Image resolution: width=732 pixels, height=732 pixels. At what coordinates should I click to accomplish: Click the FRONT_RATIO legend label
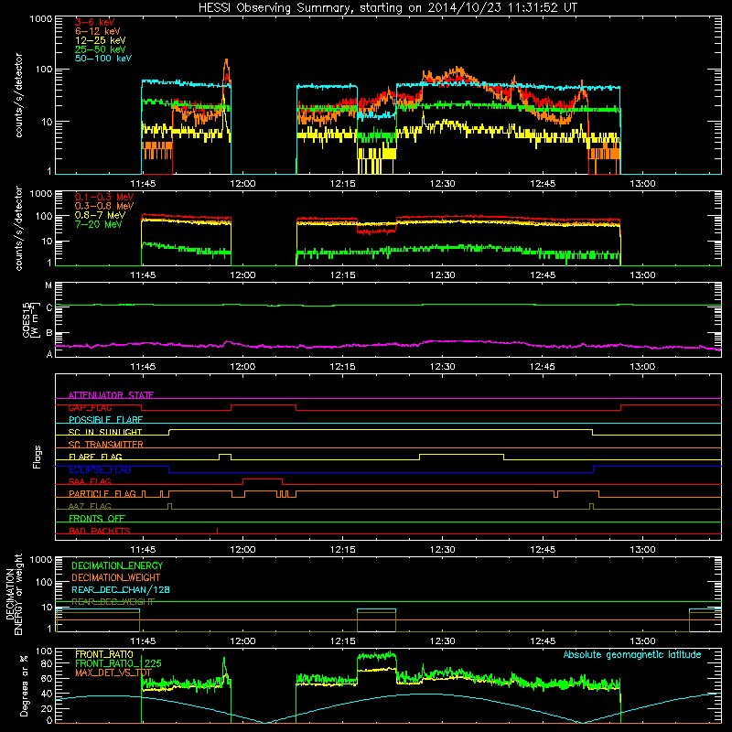pyautogui.click(x=104, y=654)
